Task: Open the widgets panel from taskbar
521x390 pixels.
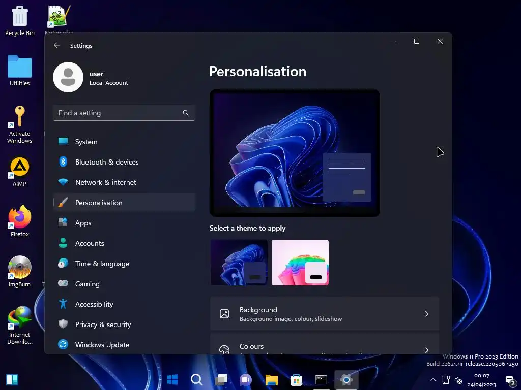Action: (12, 380)
